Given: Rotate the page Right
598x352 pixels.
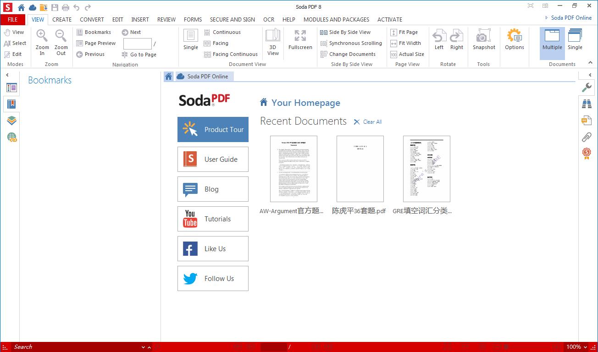Looking at the screenshot, I should point(457,40).
